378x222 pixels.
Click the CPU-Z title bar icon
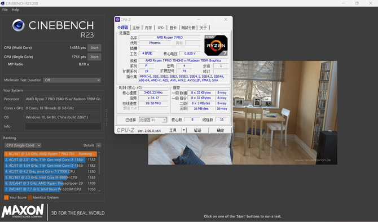point(117,20)
